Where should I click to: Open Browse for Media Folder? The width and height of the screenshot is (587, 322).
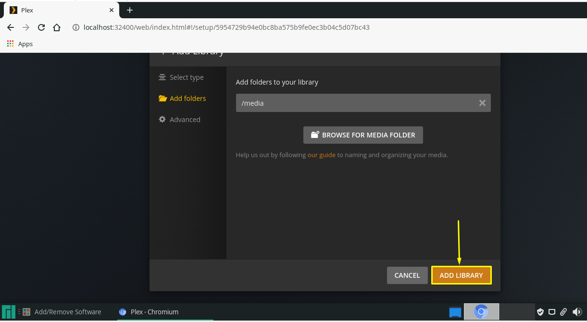click(x=363, y=135)
